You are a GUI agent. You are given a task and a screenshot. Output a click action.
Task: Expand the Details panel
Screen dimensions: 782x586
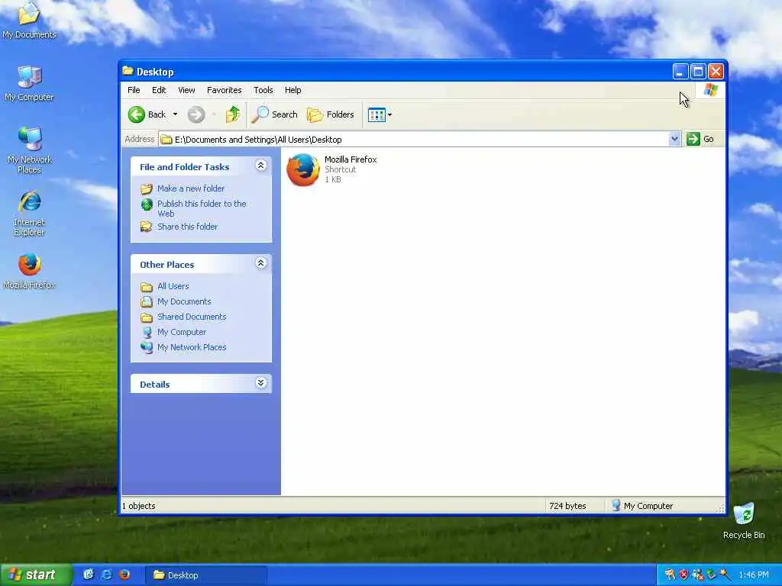pos(261,383)
